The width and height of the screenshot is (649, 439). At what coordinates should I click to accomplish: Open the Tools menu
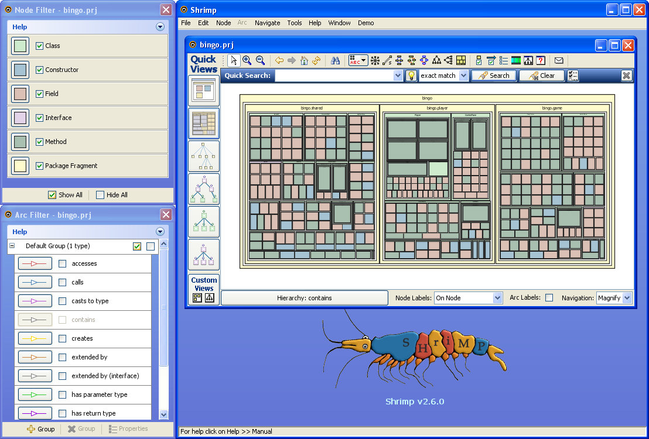click(x=294, y=23)
